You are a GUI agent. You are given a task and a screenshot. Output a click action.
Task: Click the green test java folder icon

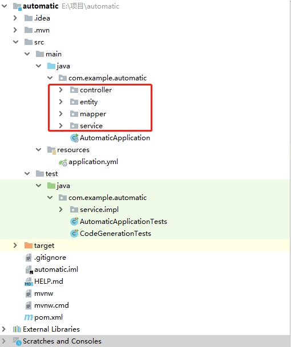point(51,185)
